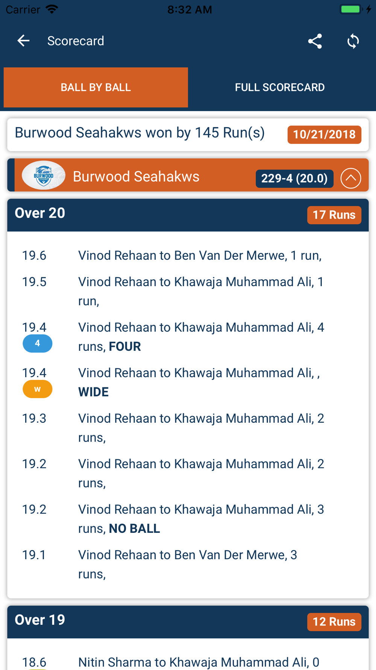Select the 19.1 Ben Van Der Merwe entry
This screenshot has height=670, width=376.
(188, 564)
